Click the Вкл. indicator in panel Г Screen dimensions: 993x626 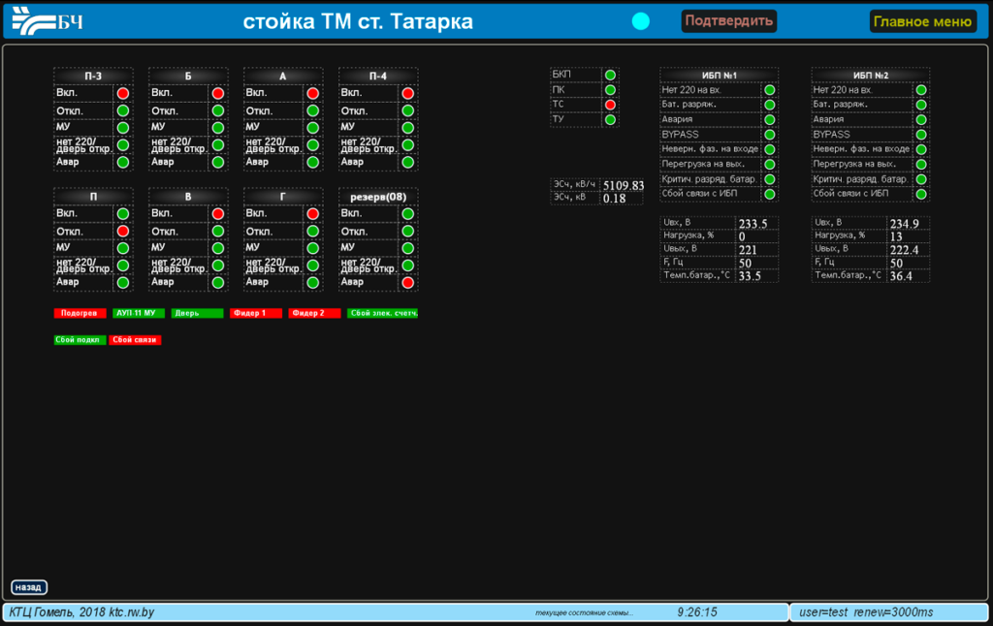point(313,214)
